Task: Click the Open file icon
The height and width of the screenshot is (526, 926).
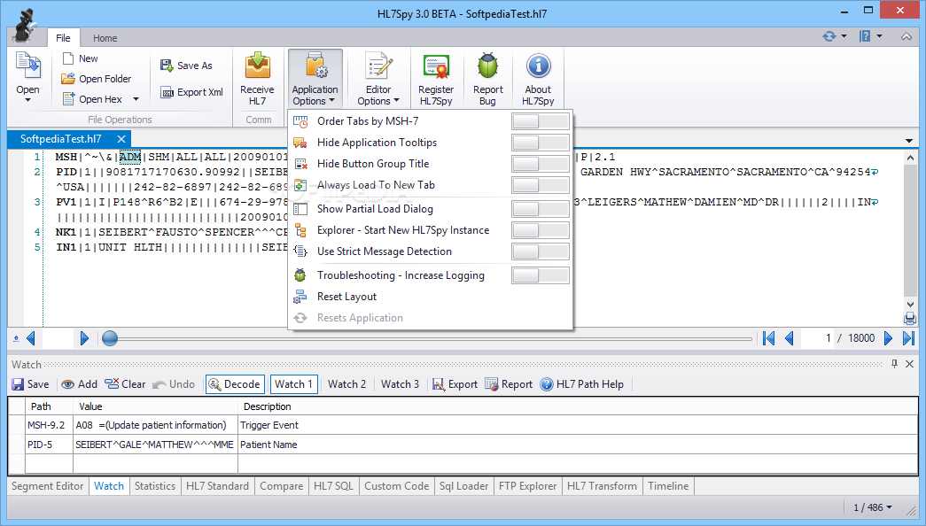Action: (27, 66)
